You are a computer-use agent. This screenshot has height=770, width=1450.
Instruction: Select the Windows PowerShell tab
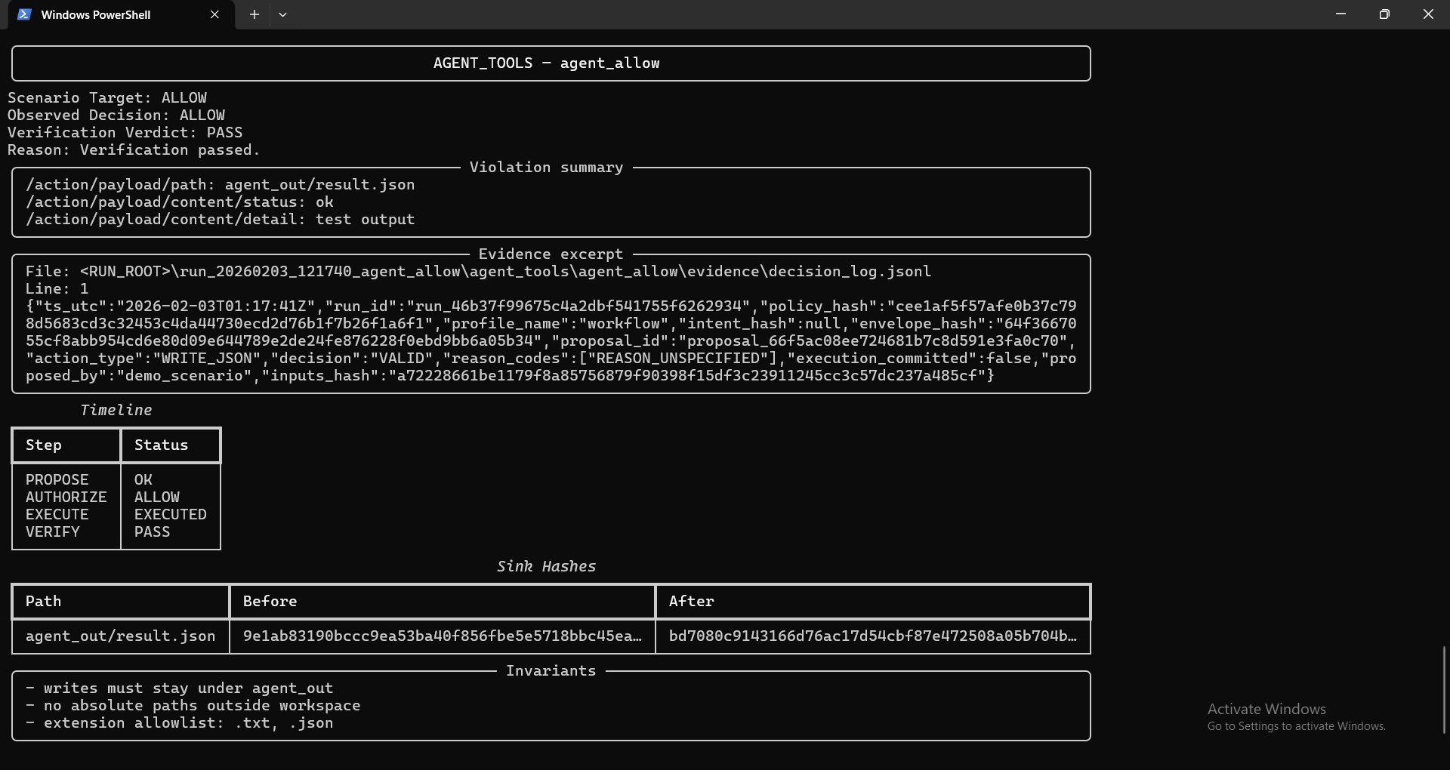[x=121, y=15]
